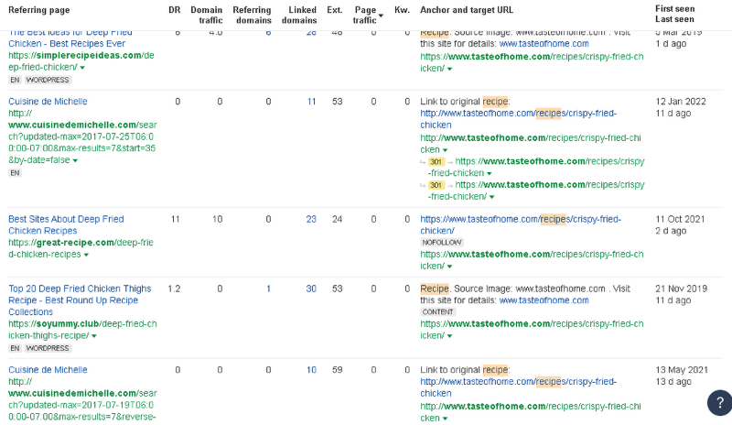Screen dimensions: 732x425
Task: Open first 301 redirect target URL
Action: (x=536, y=167)
